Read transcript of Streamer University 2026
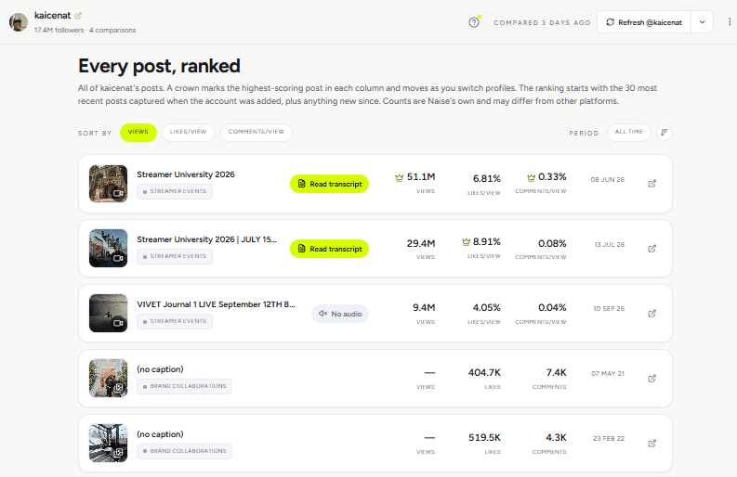This screenshot has width=737, height=477. (330, 184)
